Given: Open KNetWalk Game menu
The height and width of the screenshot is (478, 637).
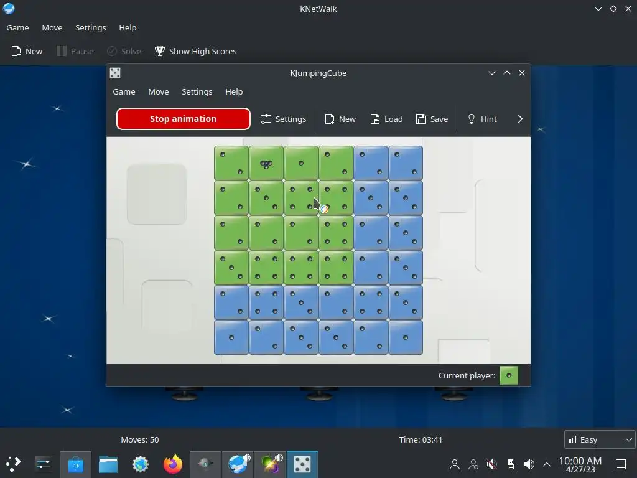Looking at the screenshot, I should point(17,27).
